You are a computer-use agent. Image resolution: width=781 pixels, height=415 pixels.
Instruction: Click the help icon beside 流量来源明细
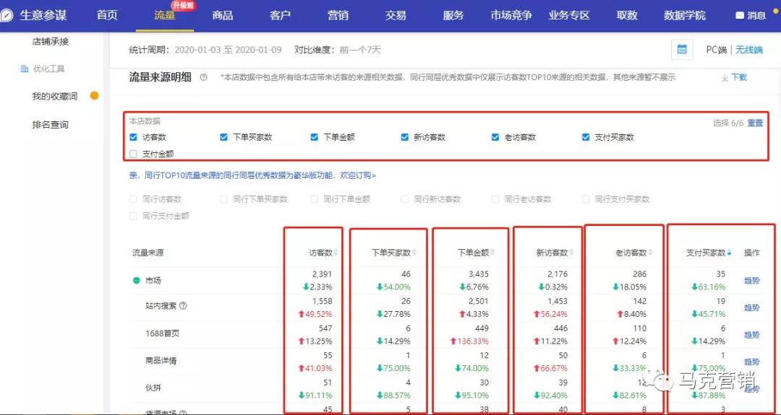204,77
